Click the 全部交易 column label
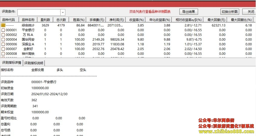The height and width of the screenshot is (136, 258). [x=38, y=70]
